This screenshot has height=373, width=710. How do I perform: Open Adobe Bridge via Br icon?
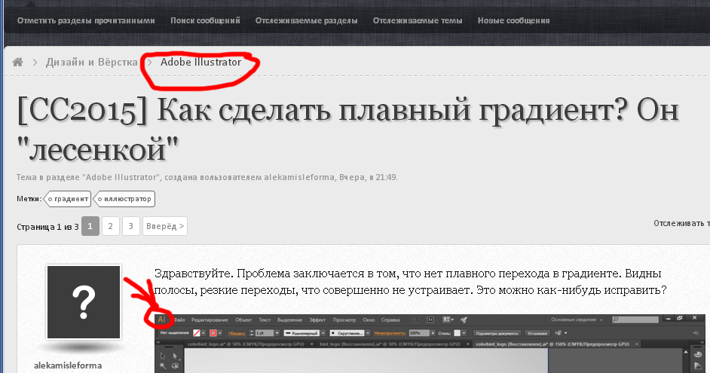pos(416,319)
